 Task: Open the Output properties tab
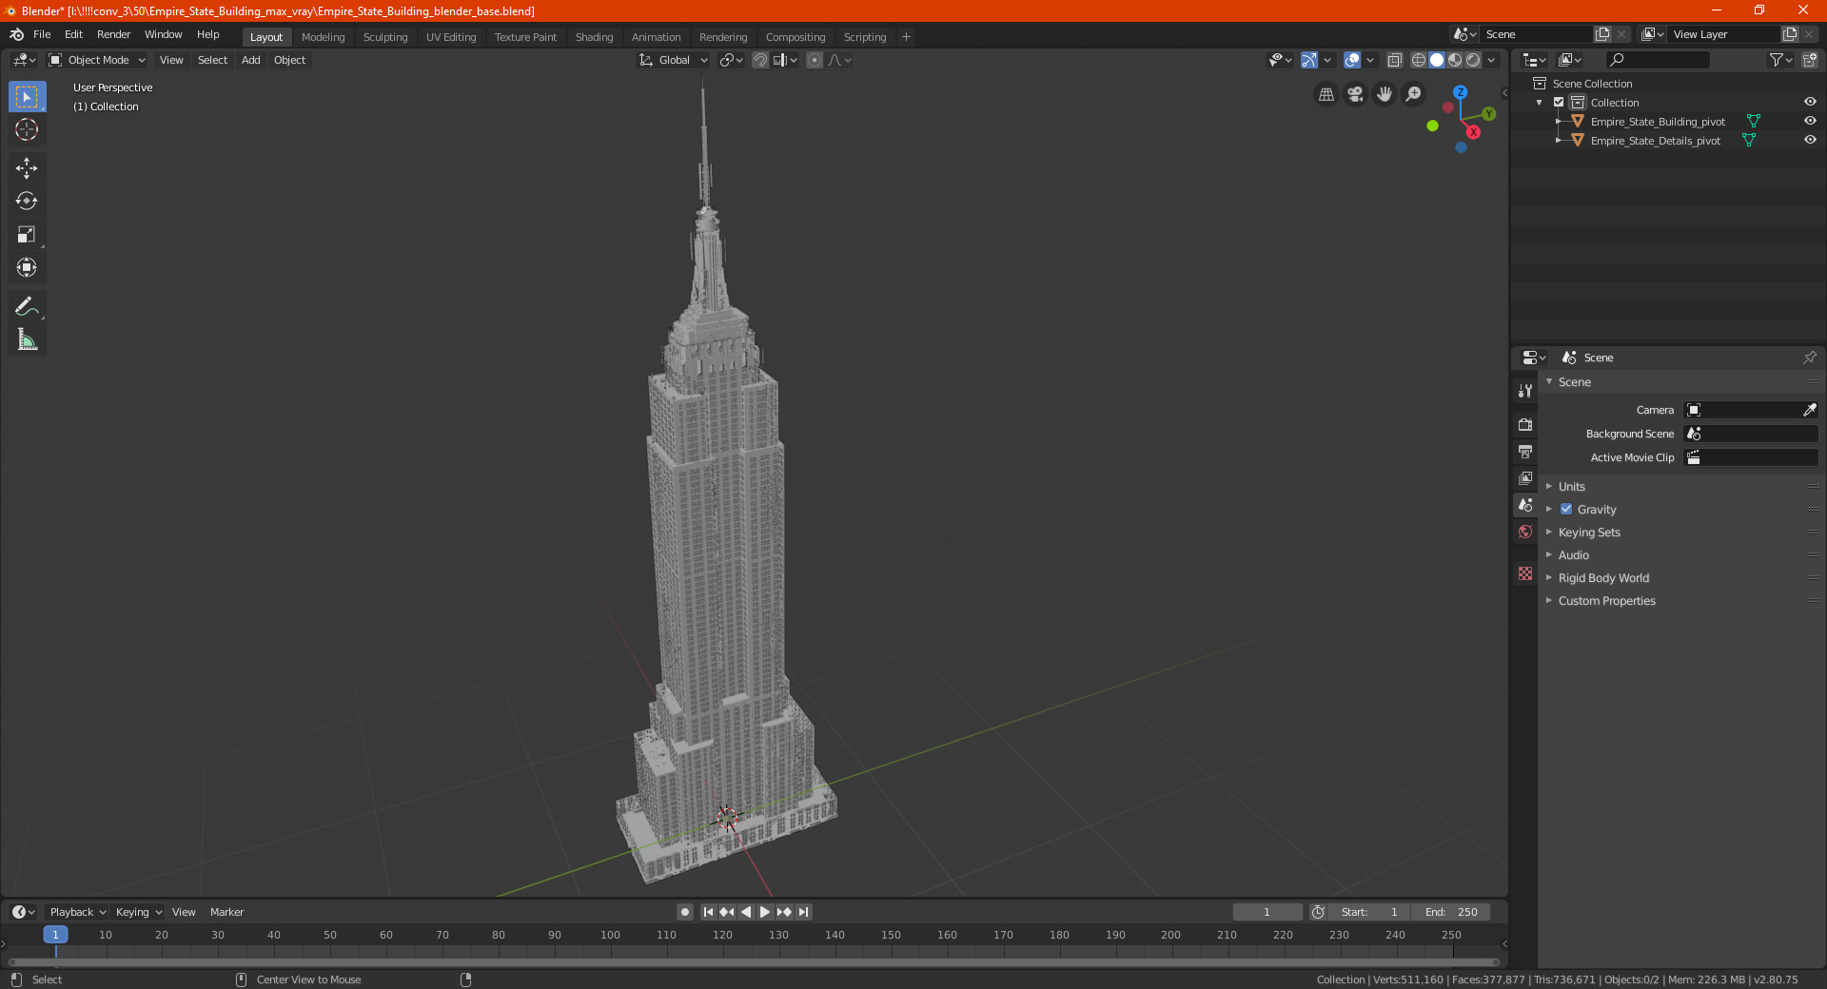point(1525,451)
